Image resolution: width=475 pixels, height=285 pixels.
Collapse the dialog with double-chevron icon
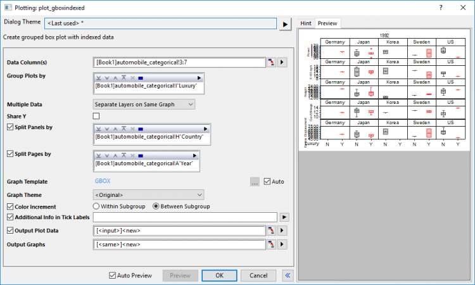pyautogui.click(x=288, y=275)
